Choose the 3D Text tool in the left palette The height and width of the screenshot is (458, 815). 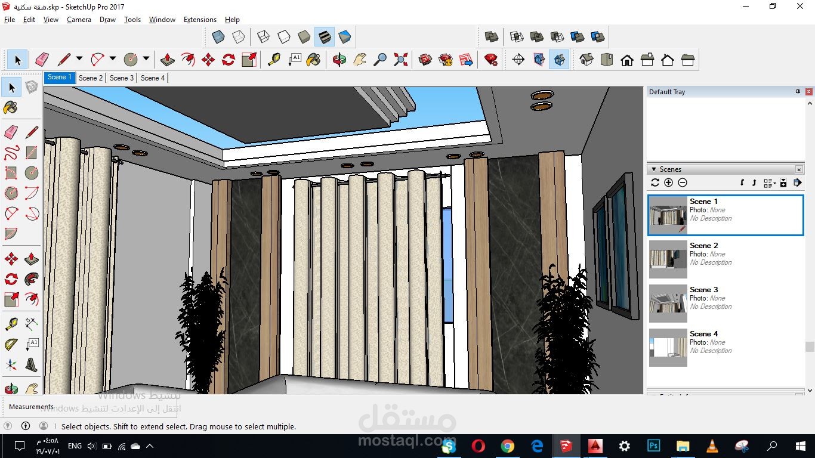click(32, 364)
